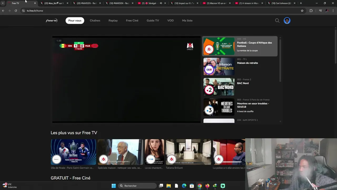Open Spéciale maison nettoyer ses sols thumbnail
This screenshot has width=337, height=190.
[120, 152]
